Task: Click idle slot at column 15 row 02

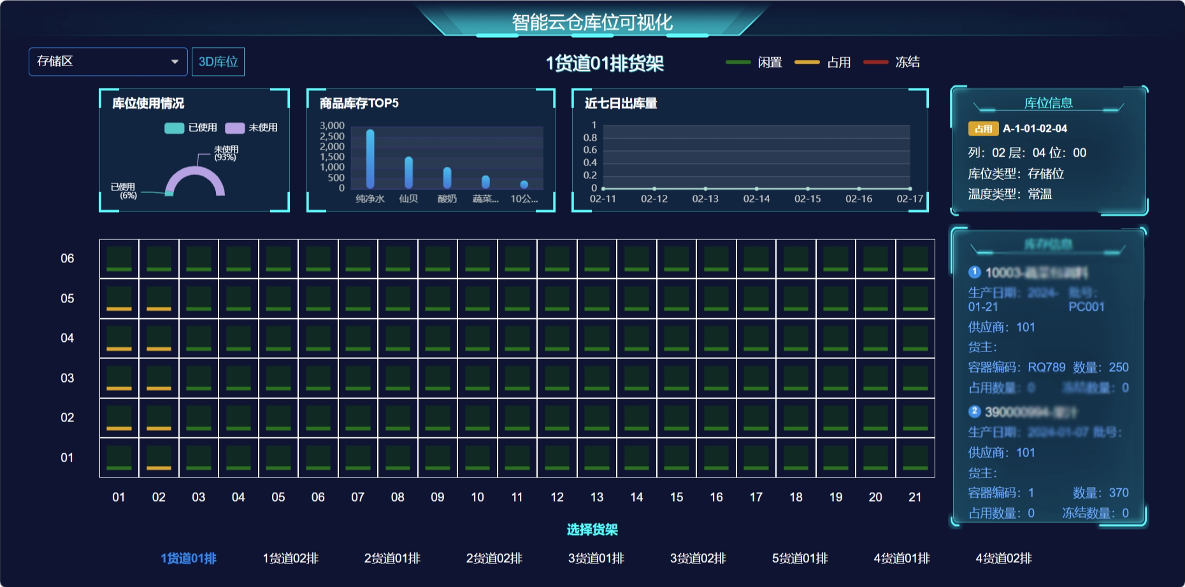Action: click(677, 418)
